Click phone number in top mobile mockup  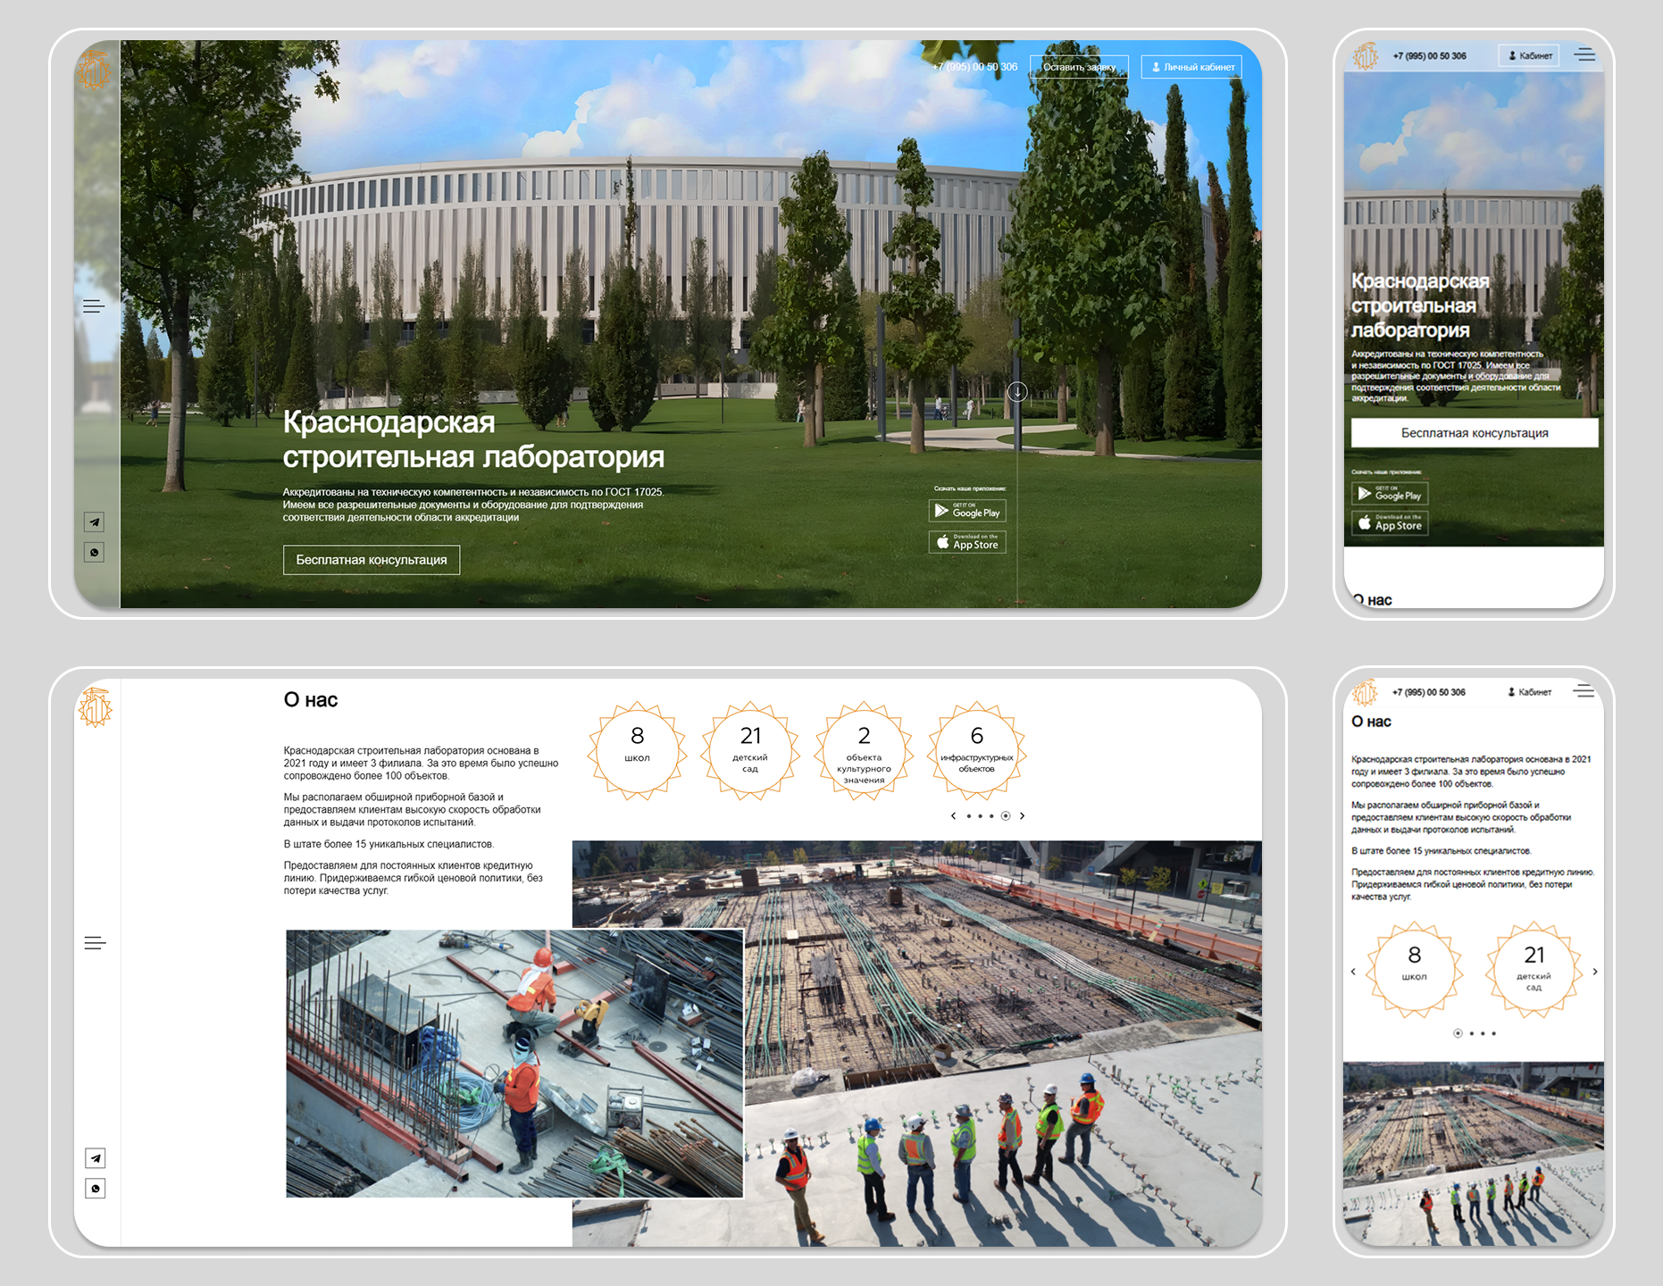coord(1429,55)
